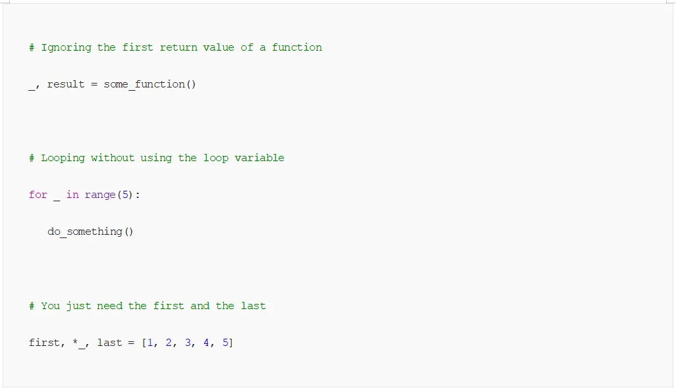Screen dimensions: 676x392
Task: Click the word result in the assignment
Action: click(x=66, y=84)
